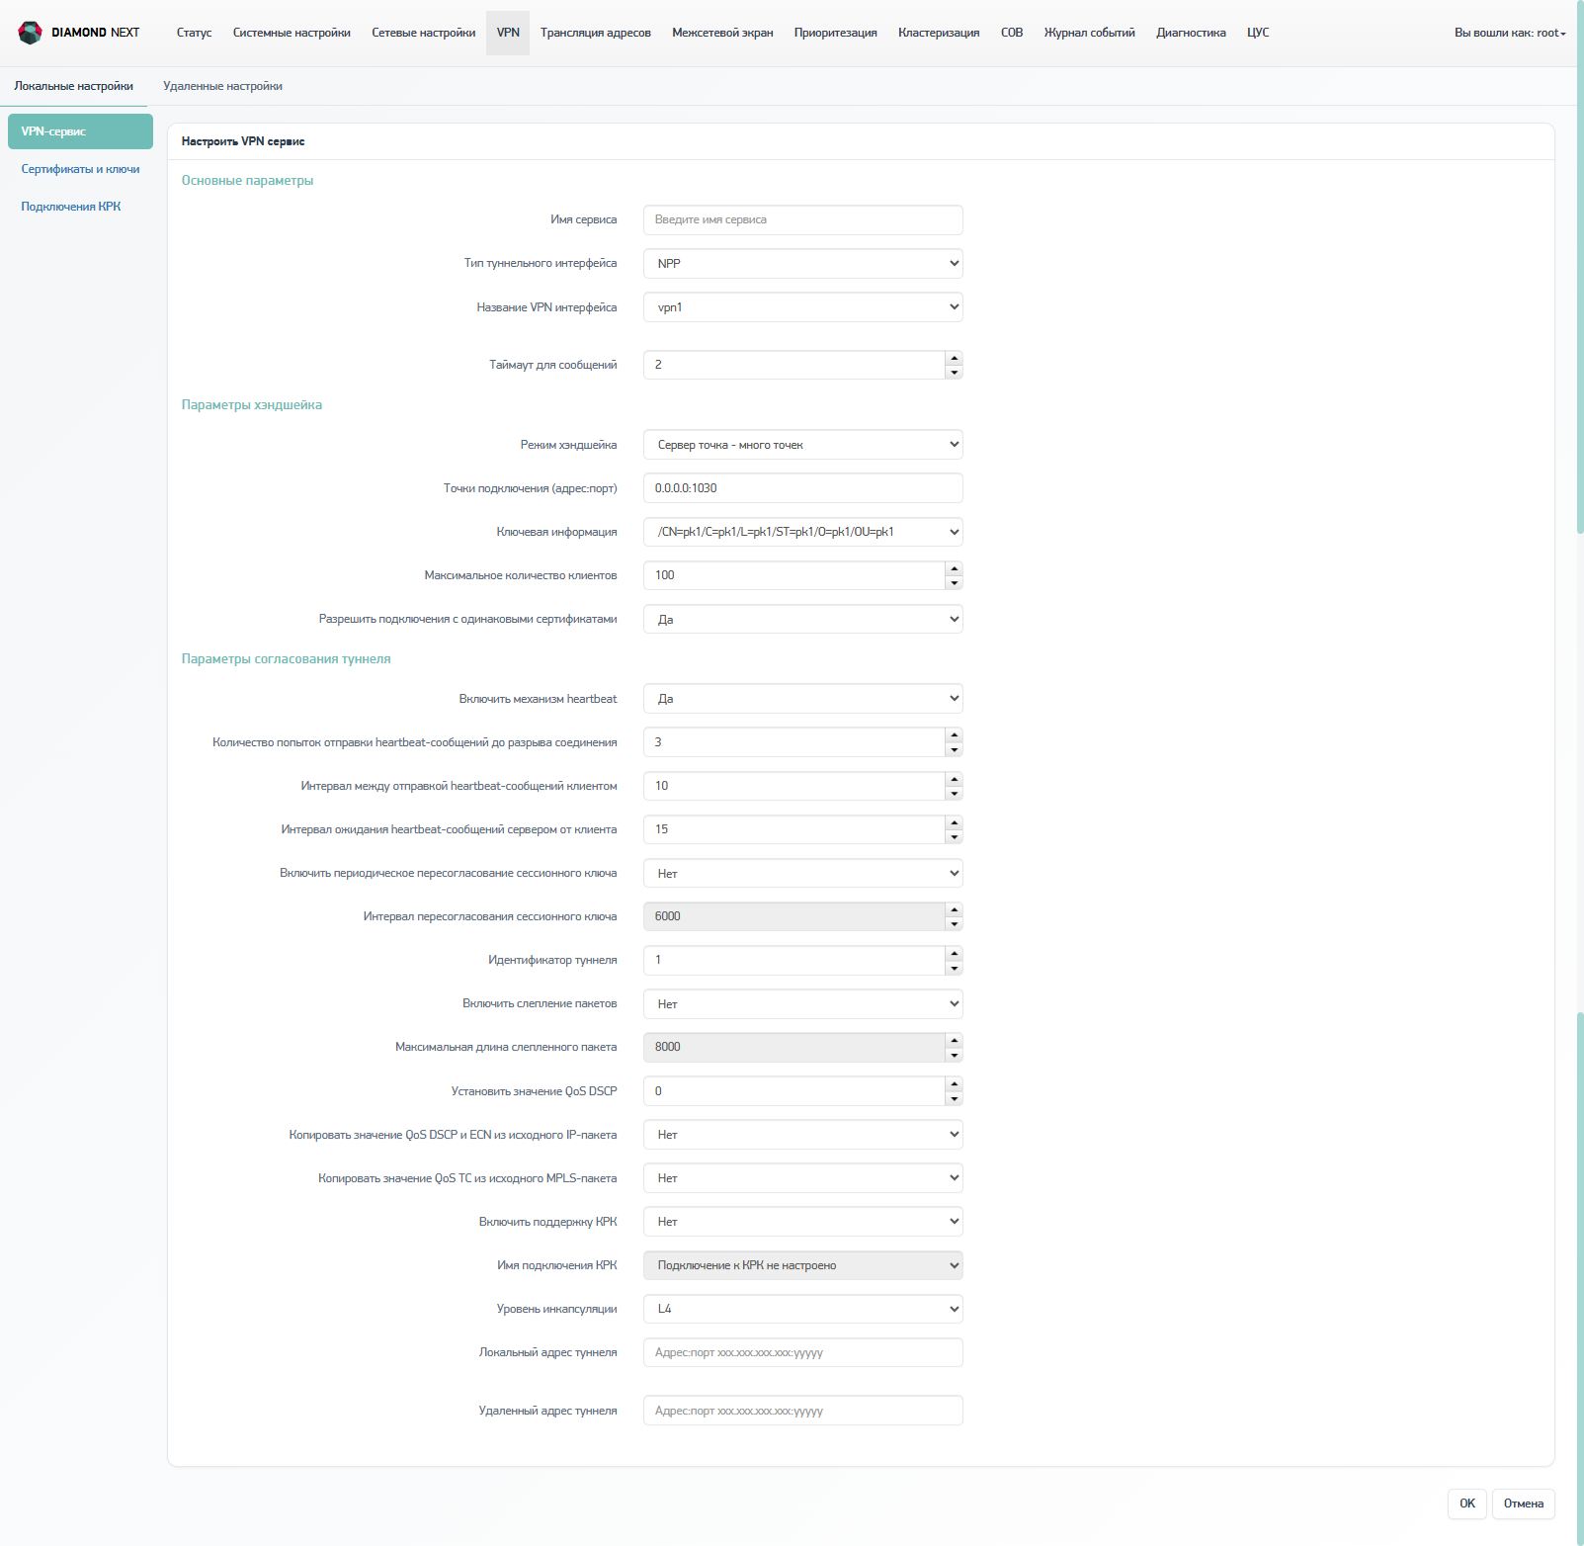This screenshot has width=1584, height=1546.
Task: Open Сертификаты и ключи in sidebar
Action: coord(80,169)
